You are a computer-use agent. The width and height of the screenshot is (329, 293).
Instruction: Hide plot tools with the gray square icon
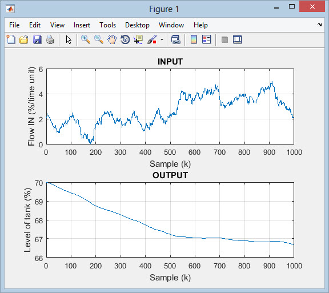tap(224, 39)
